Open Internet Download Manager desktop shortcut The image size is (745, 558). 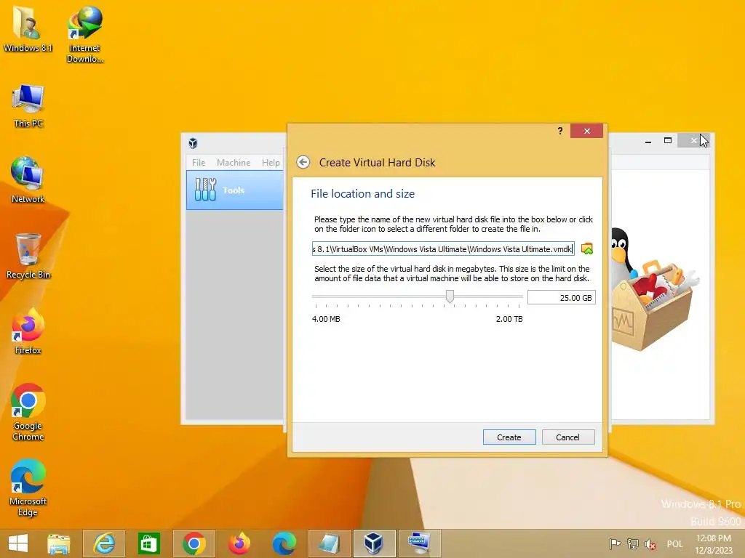point(85,34)
